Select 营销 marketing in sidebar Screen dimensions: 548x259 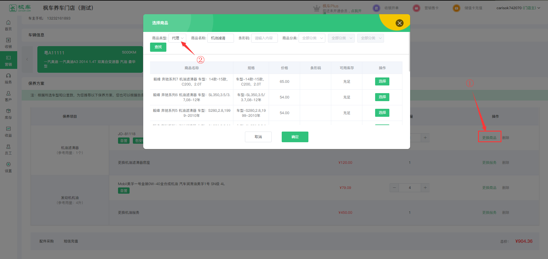8,60
